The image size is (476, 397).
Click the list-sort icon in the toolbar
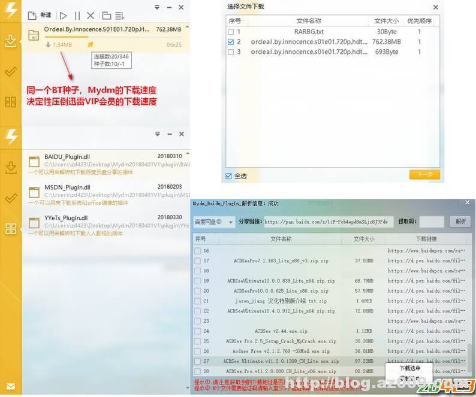120,16
